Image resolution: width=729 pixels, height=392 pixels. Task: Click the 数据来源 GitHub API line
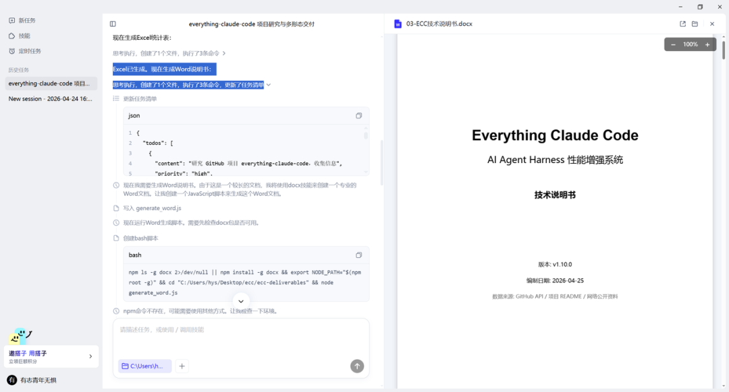click(555, 296)
